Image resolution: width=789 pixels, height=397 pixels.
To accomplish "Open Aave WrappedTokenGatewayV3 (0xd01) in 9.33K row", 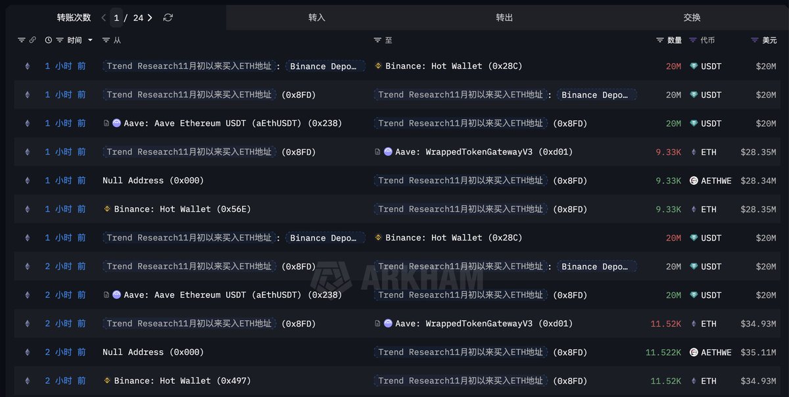I will (x=484, y=152).
